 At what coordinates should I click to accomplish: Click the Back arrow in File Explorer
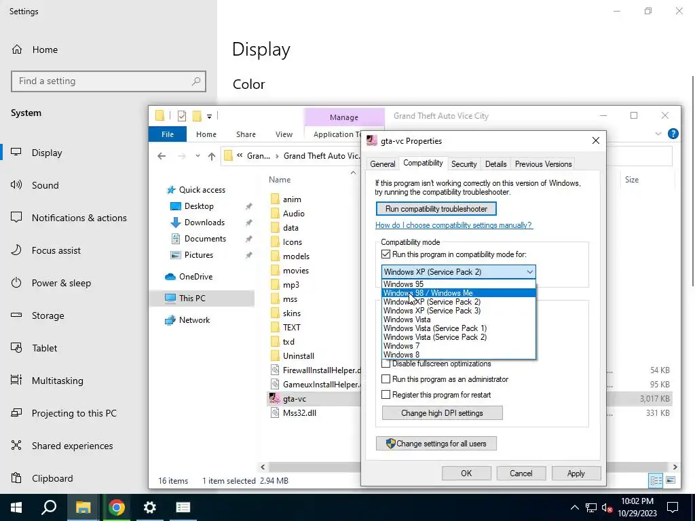[x=162, y=156]
